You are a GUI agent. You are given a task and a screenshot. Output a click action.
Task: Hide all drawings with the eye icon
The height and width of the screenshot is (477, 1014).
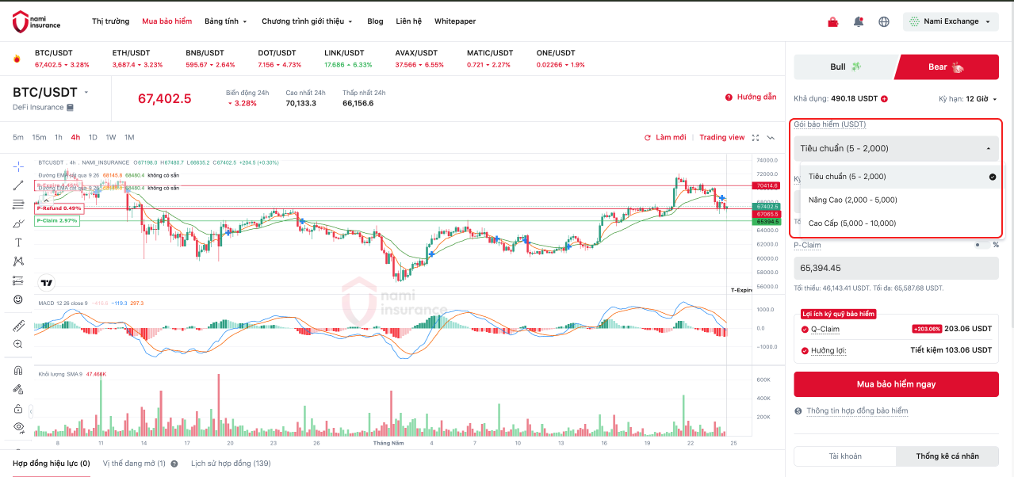point(17,427)
